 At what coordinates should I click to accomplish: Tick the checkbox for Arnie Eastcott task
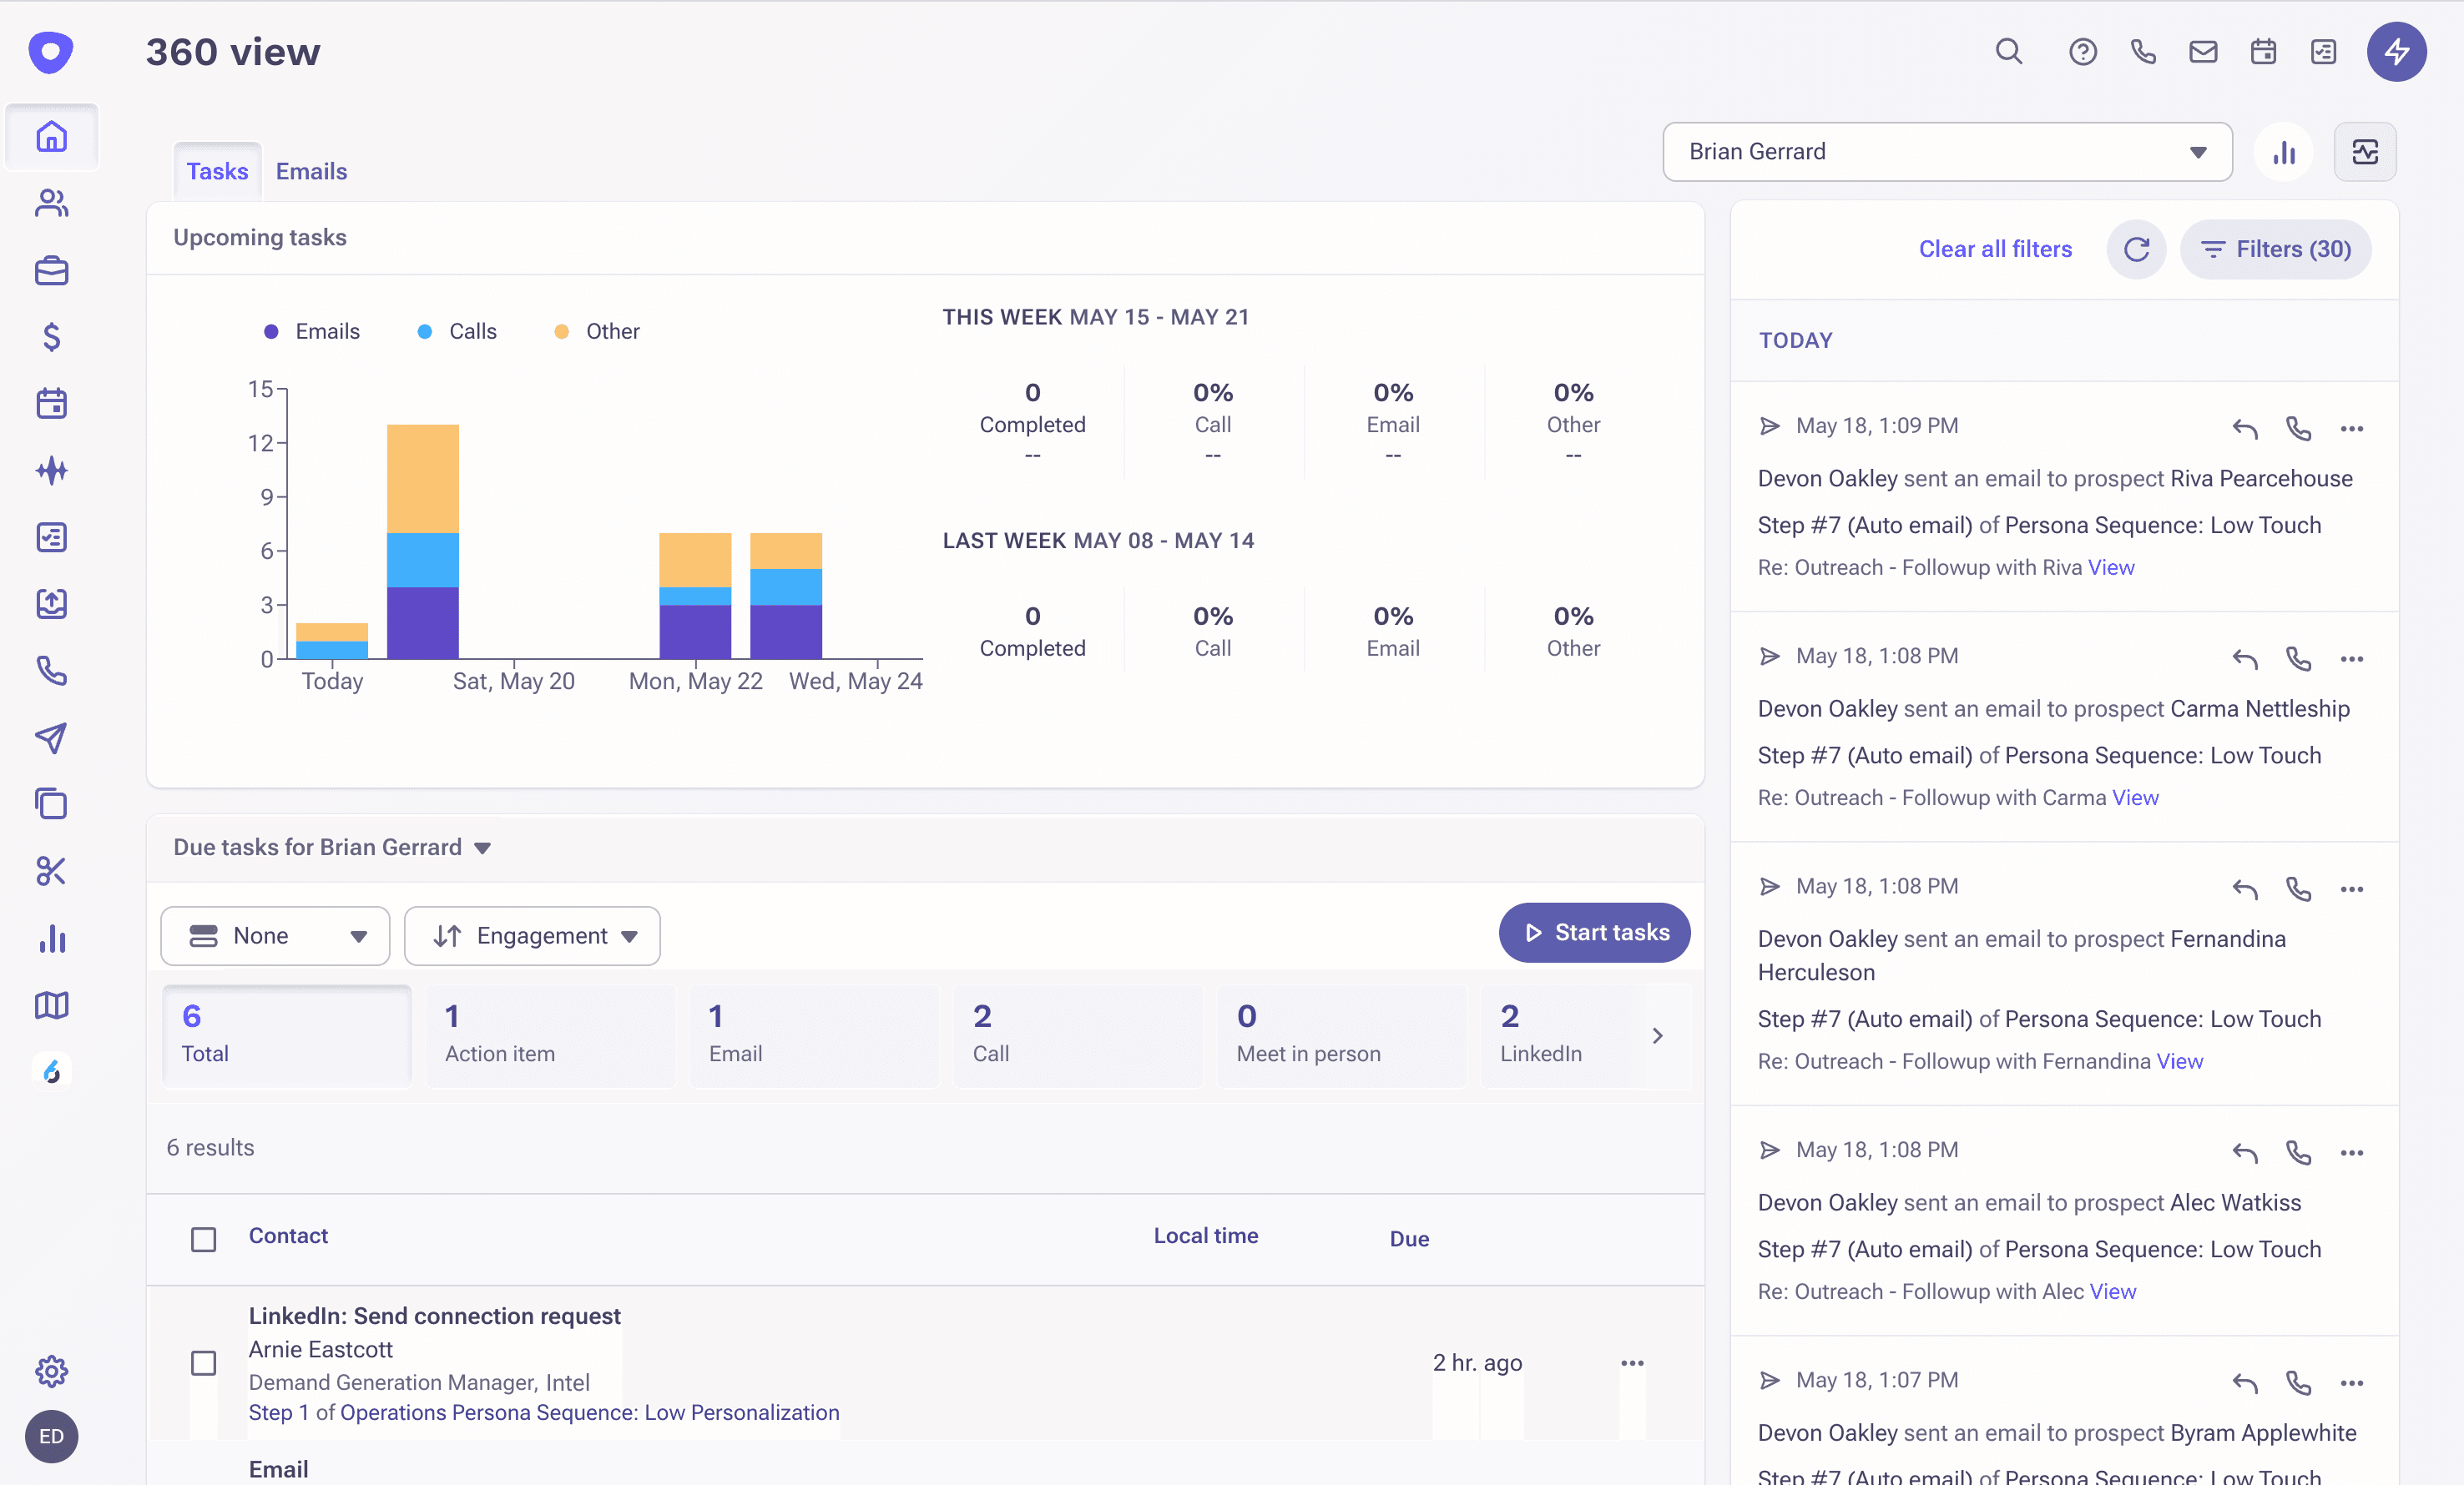coord(203,1362)
